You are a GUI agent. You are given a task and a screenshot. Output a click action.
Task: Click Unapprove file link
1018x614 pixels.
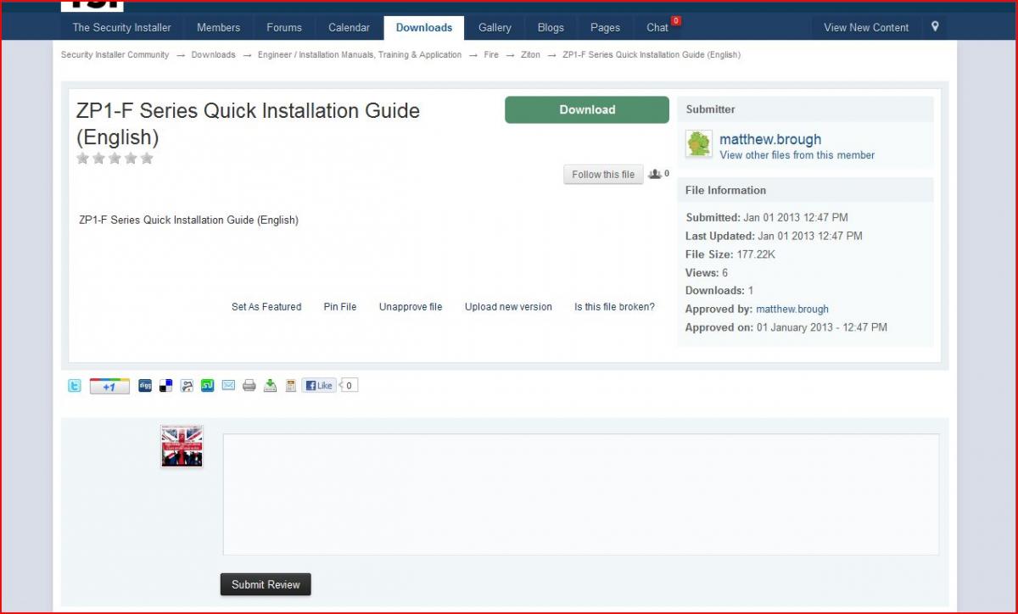[411, 307]
